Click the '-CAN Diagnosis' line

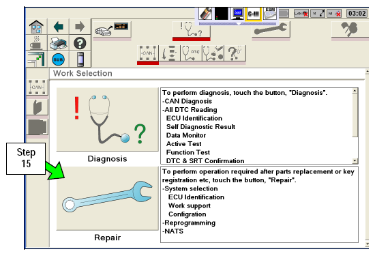click(187, 101)
